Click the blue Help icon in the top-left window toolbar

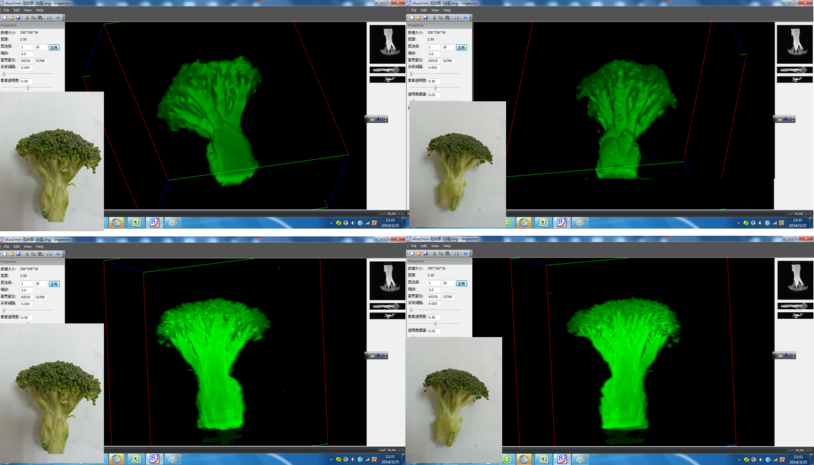[58, 18]
